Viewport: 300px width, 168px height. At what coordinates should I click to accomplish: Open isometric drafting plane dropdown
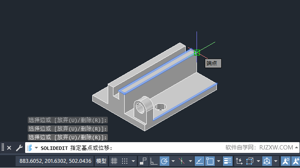(x=190, y=161)
